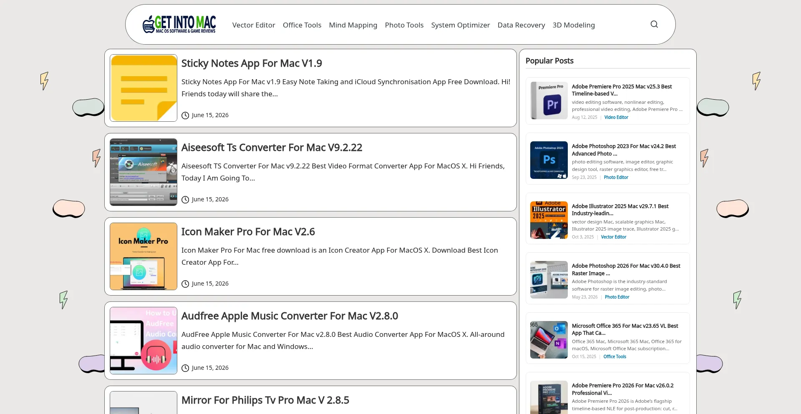Image resolution: width=801 pixels, height=414 pixels.
Task: Open Microsoft Office 365 For Mac v23.65 post
Action: click(x=625, y=329)
